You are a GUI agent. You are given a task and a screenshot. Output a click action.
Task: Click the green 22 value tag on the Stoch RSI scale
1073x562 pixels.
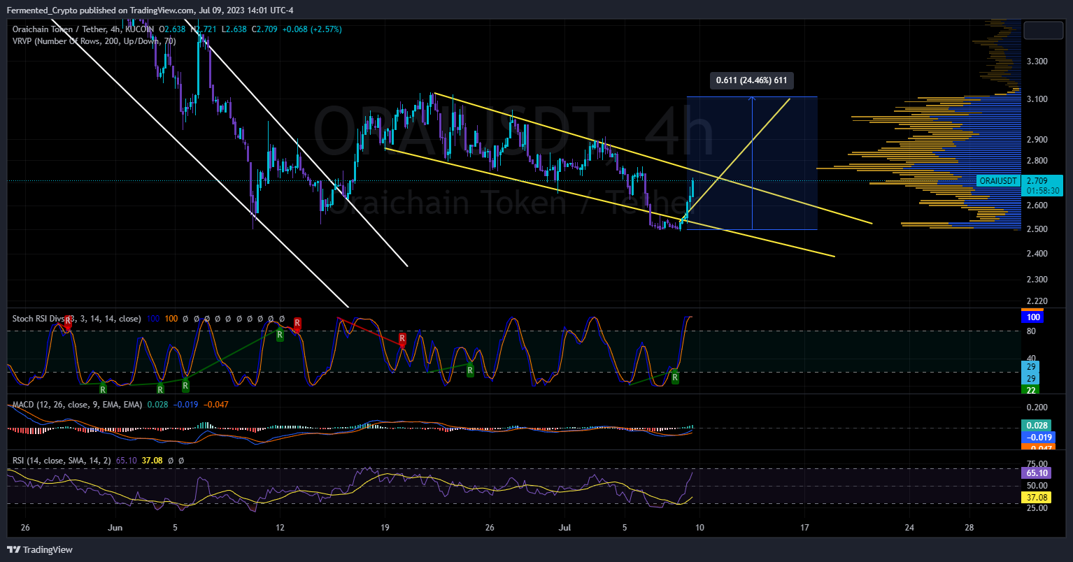(1031, 390)
